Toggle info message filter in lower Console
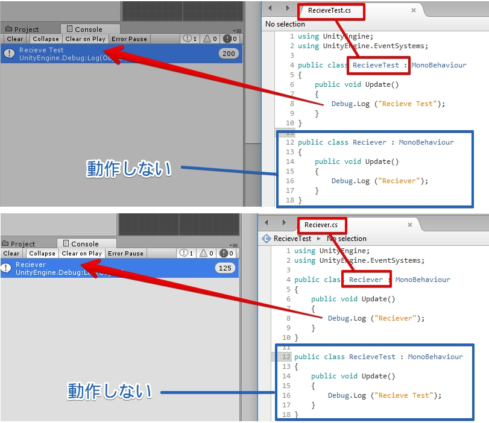The height and width of the screenshot is (423, 489). tap(186, 253)
